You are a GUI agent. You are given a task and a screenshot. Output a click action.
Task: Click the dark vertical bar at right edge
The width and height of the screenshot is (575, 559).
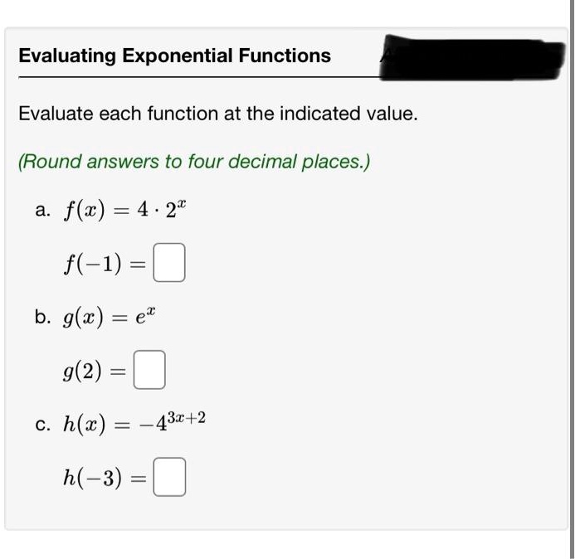point(570,249)
